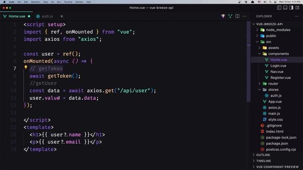
Task: Click the //getUser comment on line 9
Action: [x=43, y=83]
